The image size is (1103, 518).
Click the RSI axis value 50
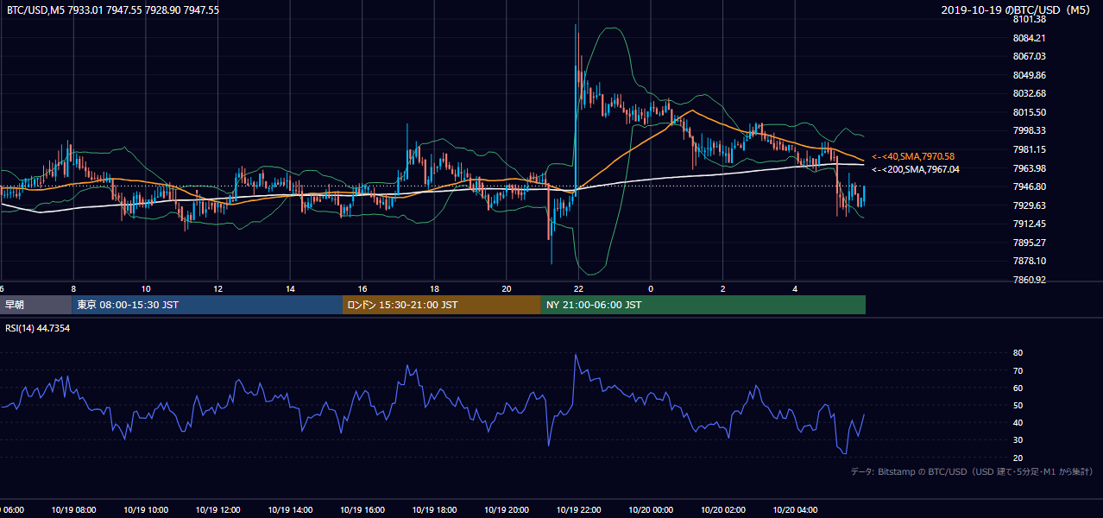[x=1018, y=405]
